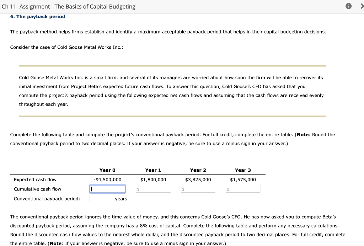Select the Year 1 cumulative cash flow field

pos(153,189)
